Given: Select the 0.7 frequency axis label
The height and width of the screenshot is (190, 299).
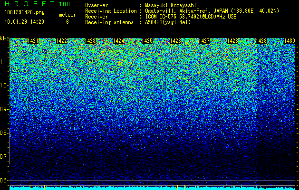Looking at the screenshot, I should coord(4,157).
